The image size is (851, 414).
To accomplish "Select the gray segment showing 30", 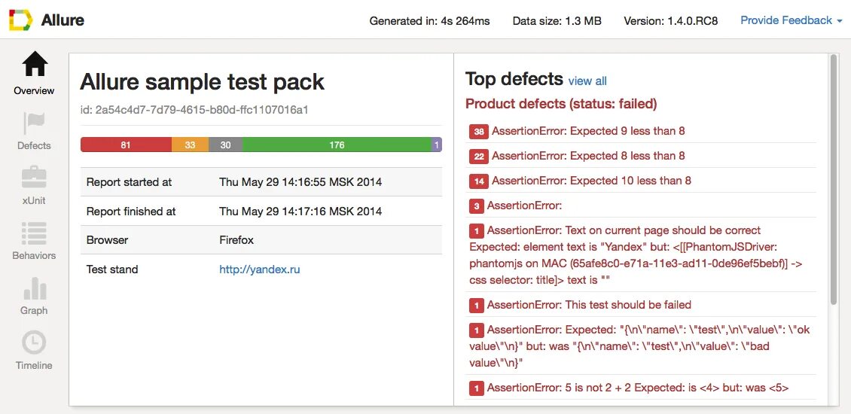I will tap(225, 145).
